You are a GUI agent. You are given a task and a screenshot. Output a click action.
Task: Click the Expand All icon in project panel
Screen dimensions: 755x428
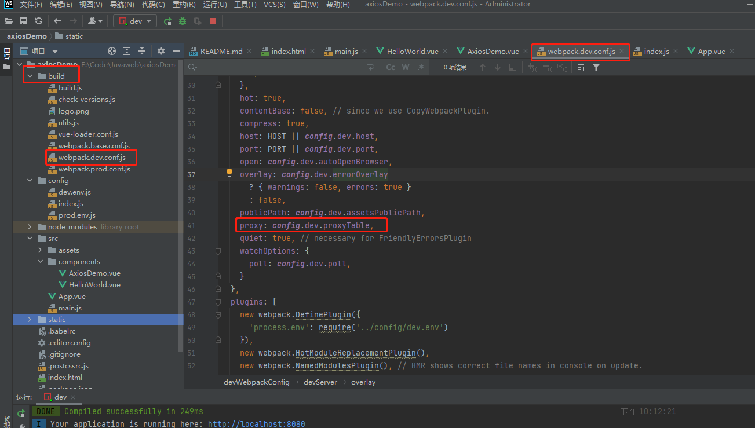127,51
